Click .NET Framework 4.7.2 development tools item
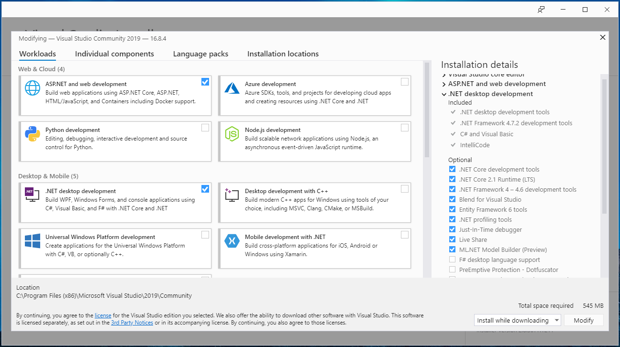This screenshot has width=620, height=347. [x=516, y=123]
